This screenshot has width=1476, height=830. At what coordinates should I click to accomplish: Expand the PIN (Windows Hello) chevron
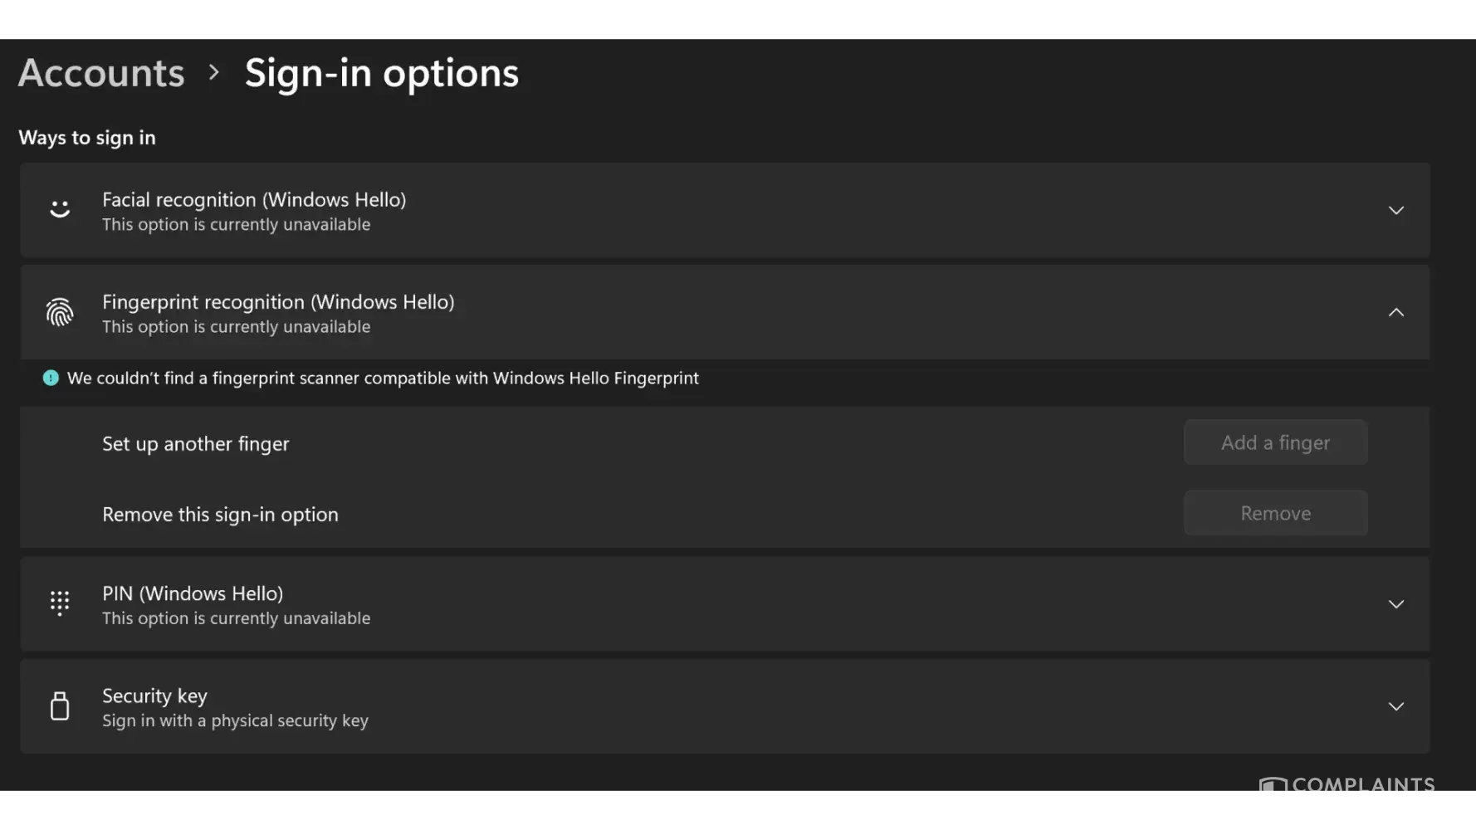pyautogui.click(x=1396, y=604)
